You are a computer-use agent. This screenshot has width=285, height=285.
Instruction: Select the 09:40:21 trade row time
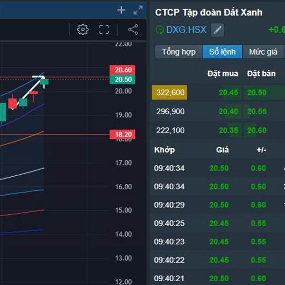click(169, 278)
